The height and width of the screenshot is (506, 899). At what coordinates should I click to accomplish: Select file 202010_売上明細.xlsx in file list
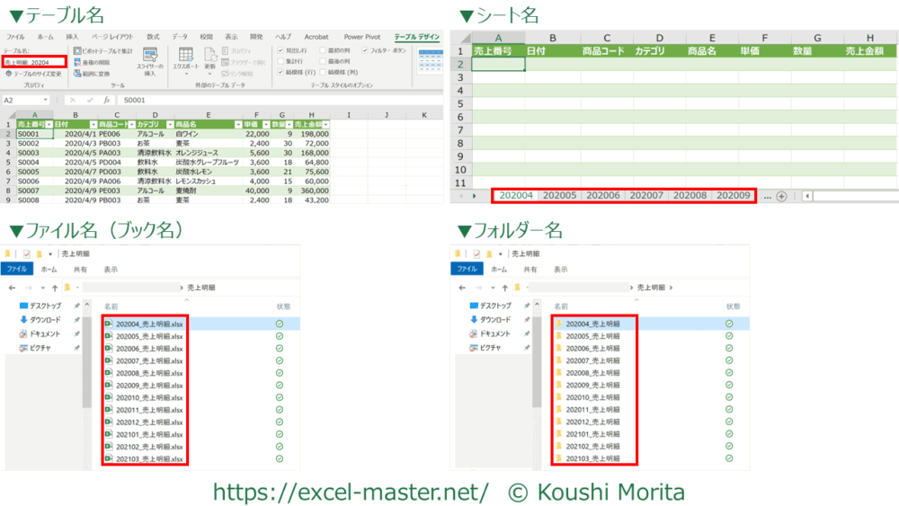click(144, 397)
